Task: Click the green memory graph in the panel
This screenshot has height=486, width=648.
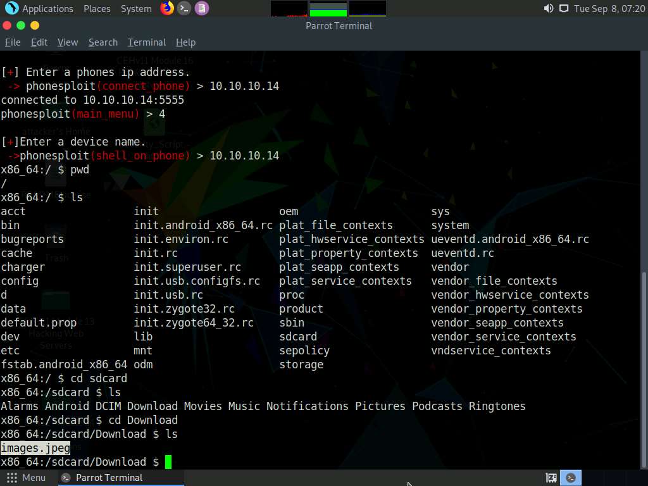Action: pos(327,8)
